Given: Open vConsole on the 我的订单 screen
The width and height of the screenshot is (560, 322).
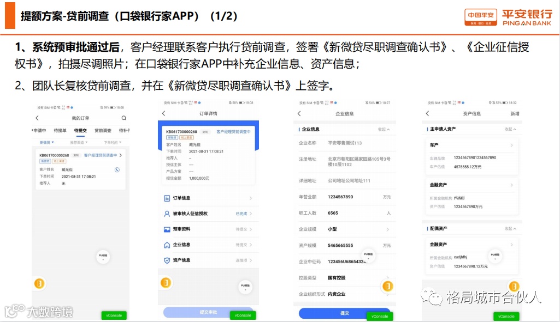Looking at the screenshot, I should (114, 315).
